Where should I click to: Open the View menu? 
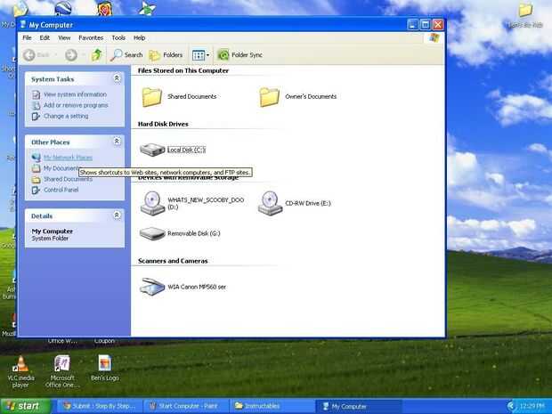point(64,37)
